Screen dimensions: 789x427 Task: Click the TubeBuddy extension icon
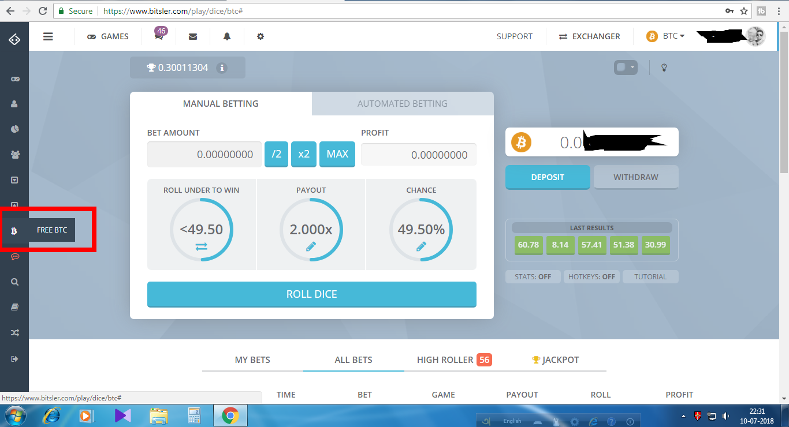tap(762, 11)
